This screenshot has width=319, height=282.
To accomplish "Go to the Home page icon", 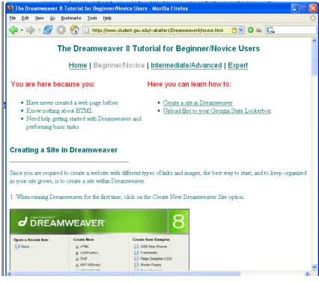I will pos(74,30).
